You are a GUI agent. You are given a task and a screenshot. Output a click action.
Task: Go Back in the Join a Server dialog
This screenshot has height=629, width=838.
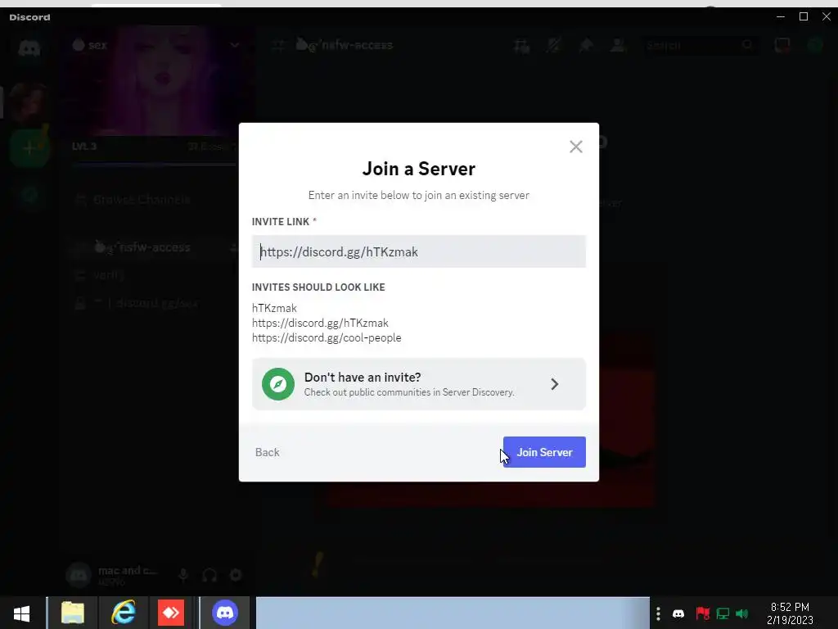pos(268,452)
